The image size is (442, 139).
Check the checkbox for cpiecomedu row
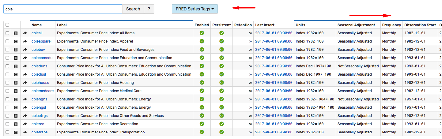point(7,58)
